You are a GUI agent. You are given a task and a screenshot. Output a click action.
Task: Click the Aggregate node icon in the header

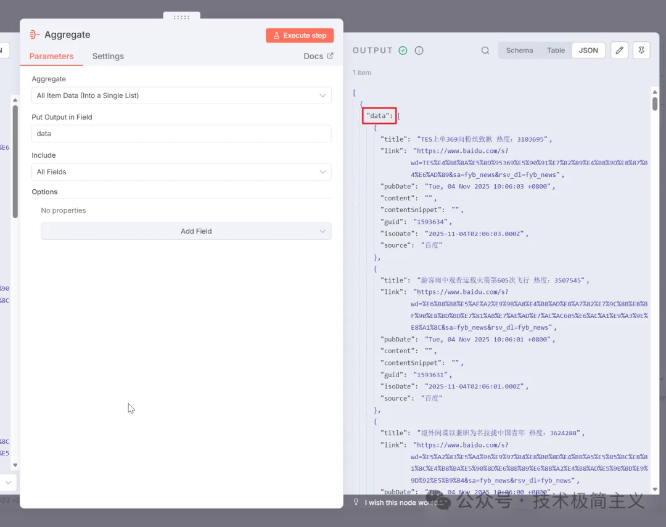35,35
